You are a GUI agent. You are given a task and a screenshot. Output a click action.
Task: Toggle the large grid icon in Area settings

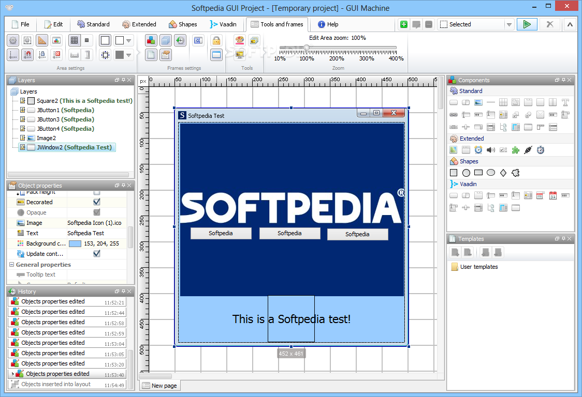click(x=74, y=40)
